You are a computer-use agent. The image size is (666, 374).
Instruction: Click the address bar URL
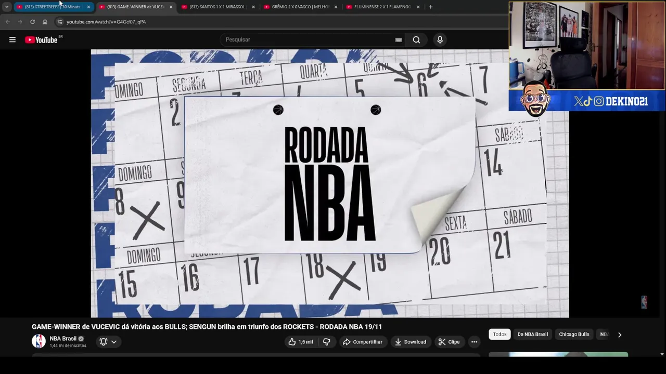coord(106,22)
